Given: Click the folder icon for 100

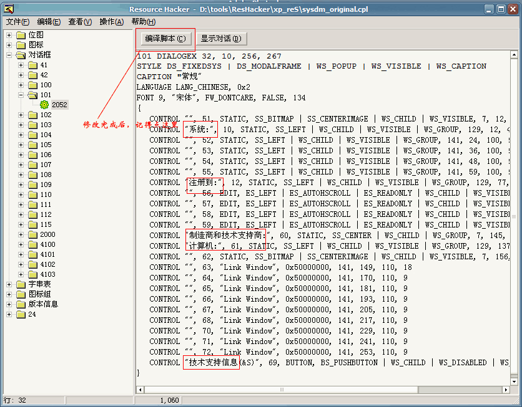Looking at the screenshot, I should [32, 85].
